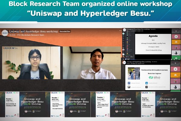
Task: Open the settings gear in the Agenda video controls
Action: click(x=172, y=59)
